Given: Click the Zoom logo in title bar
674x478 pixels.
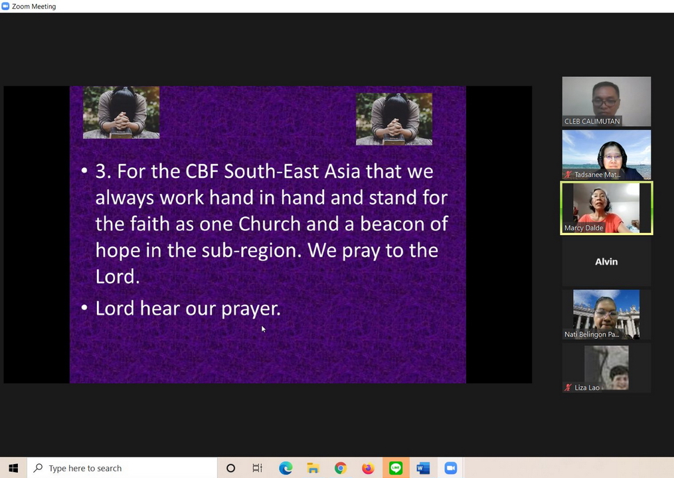Looking at the screenshot, I should tap(6, 6).
